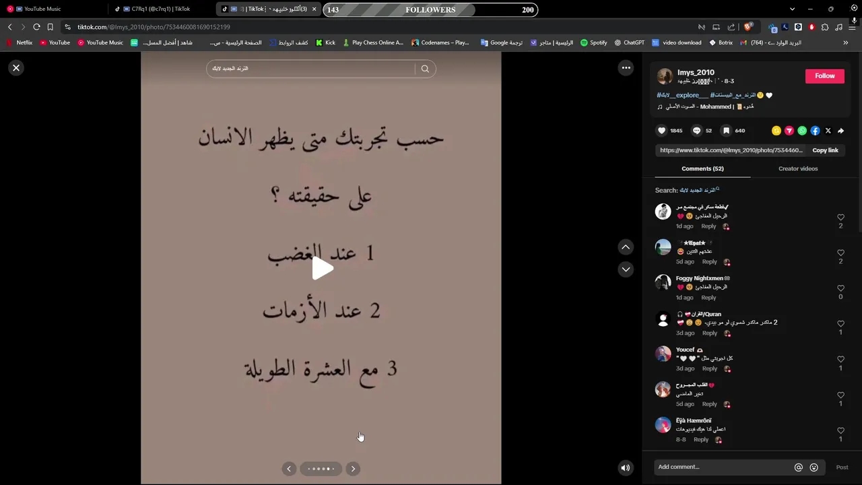Switch to the C7Rq1 TikTok browser tab

[162, 9]
